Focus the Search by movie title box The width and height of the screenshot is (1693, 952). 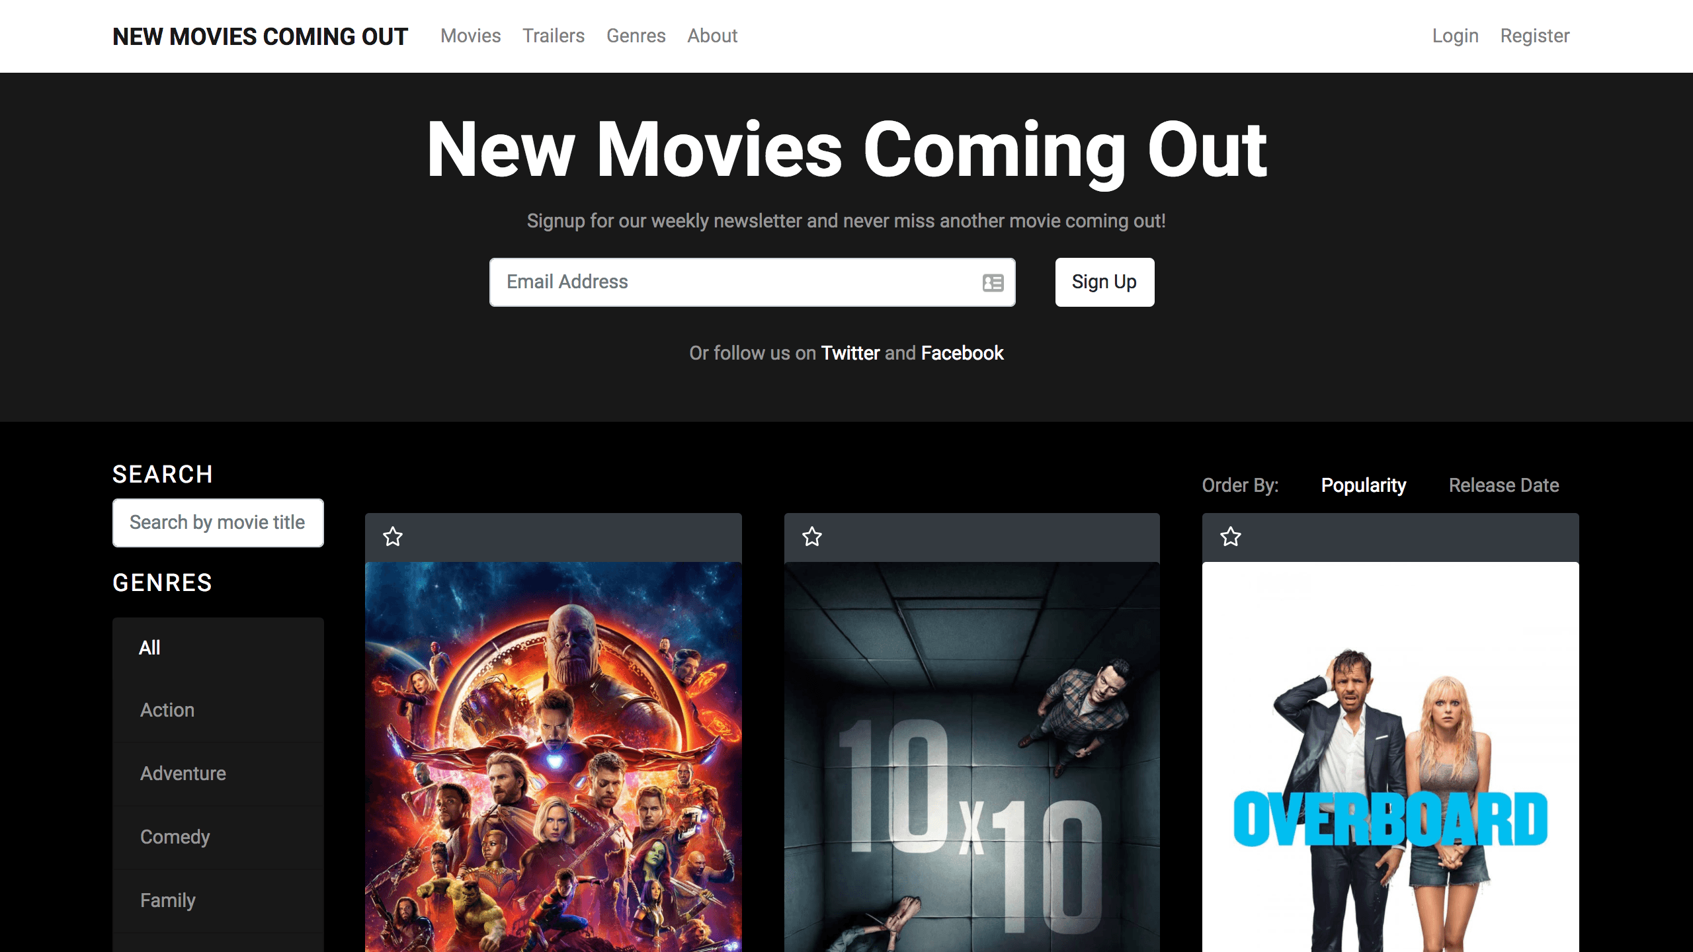(x=218, y=522)
